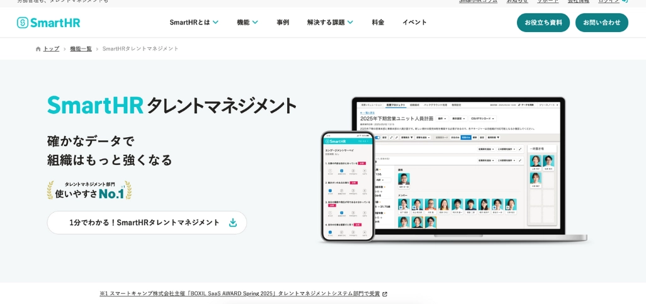Click the お問い合わせ contact button
This screenshot has height=304, width=646.
coord(601,23)
